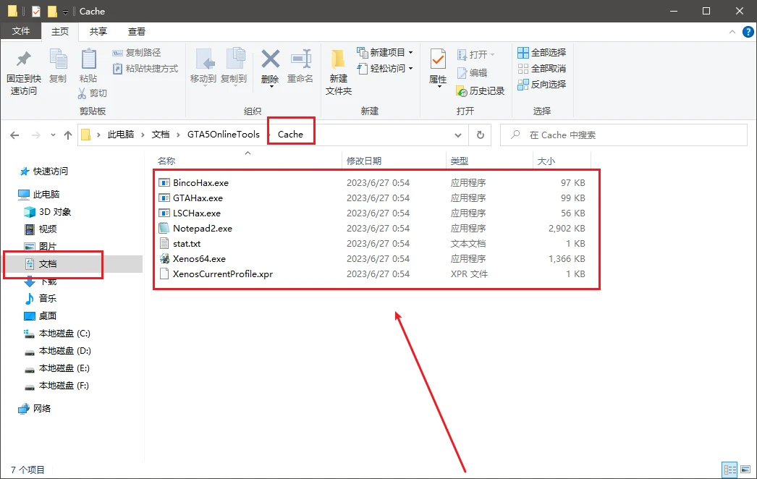Click Select All (全部选择) in ribbon
The image size is (757, 479).
(542, 53)
